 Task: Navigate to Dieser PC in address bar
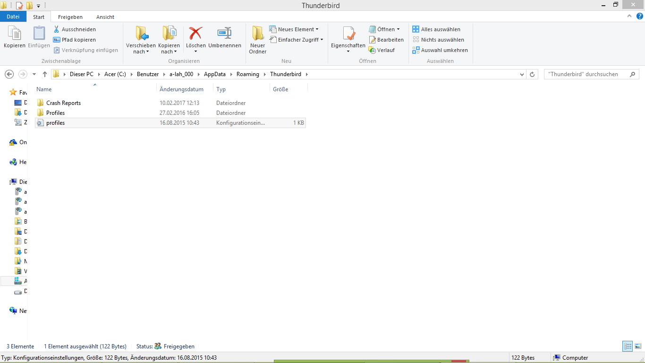pos(82,74)
